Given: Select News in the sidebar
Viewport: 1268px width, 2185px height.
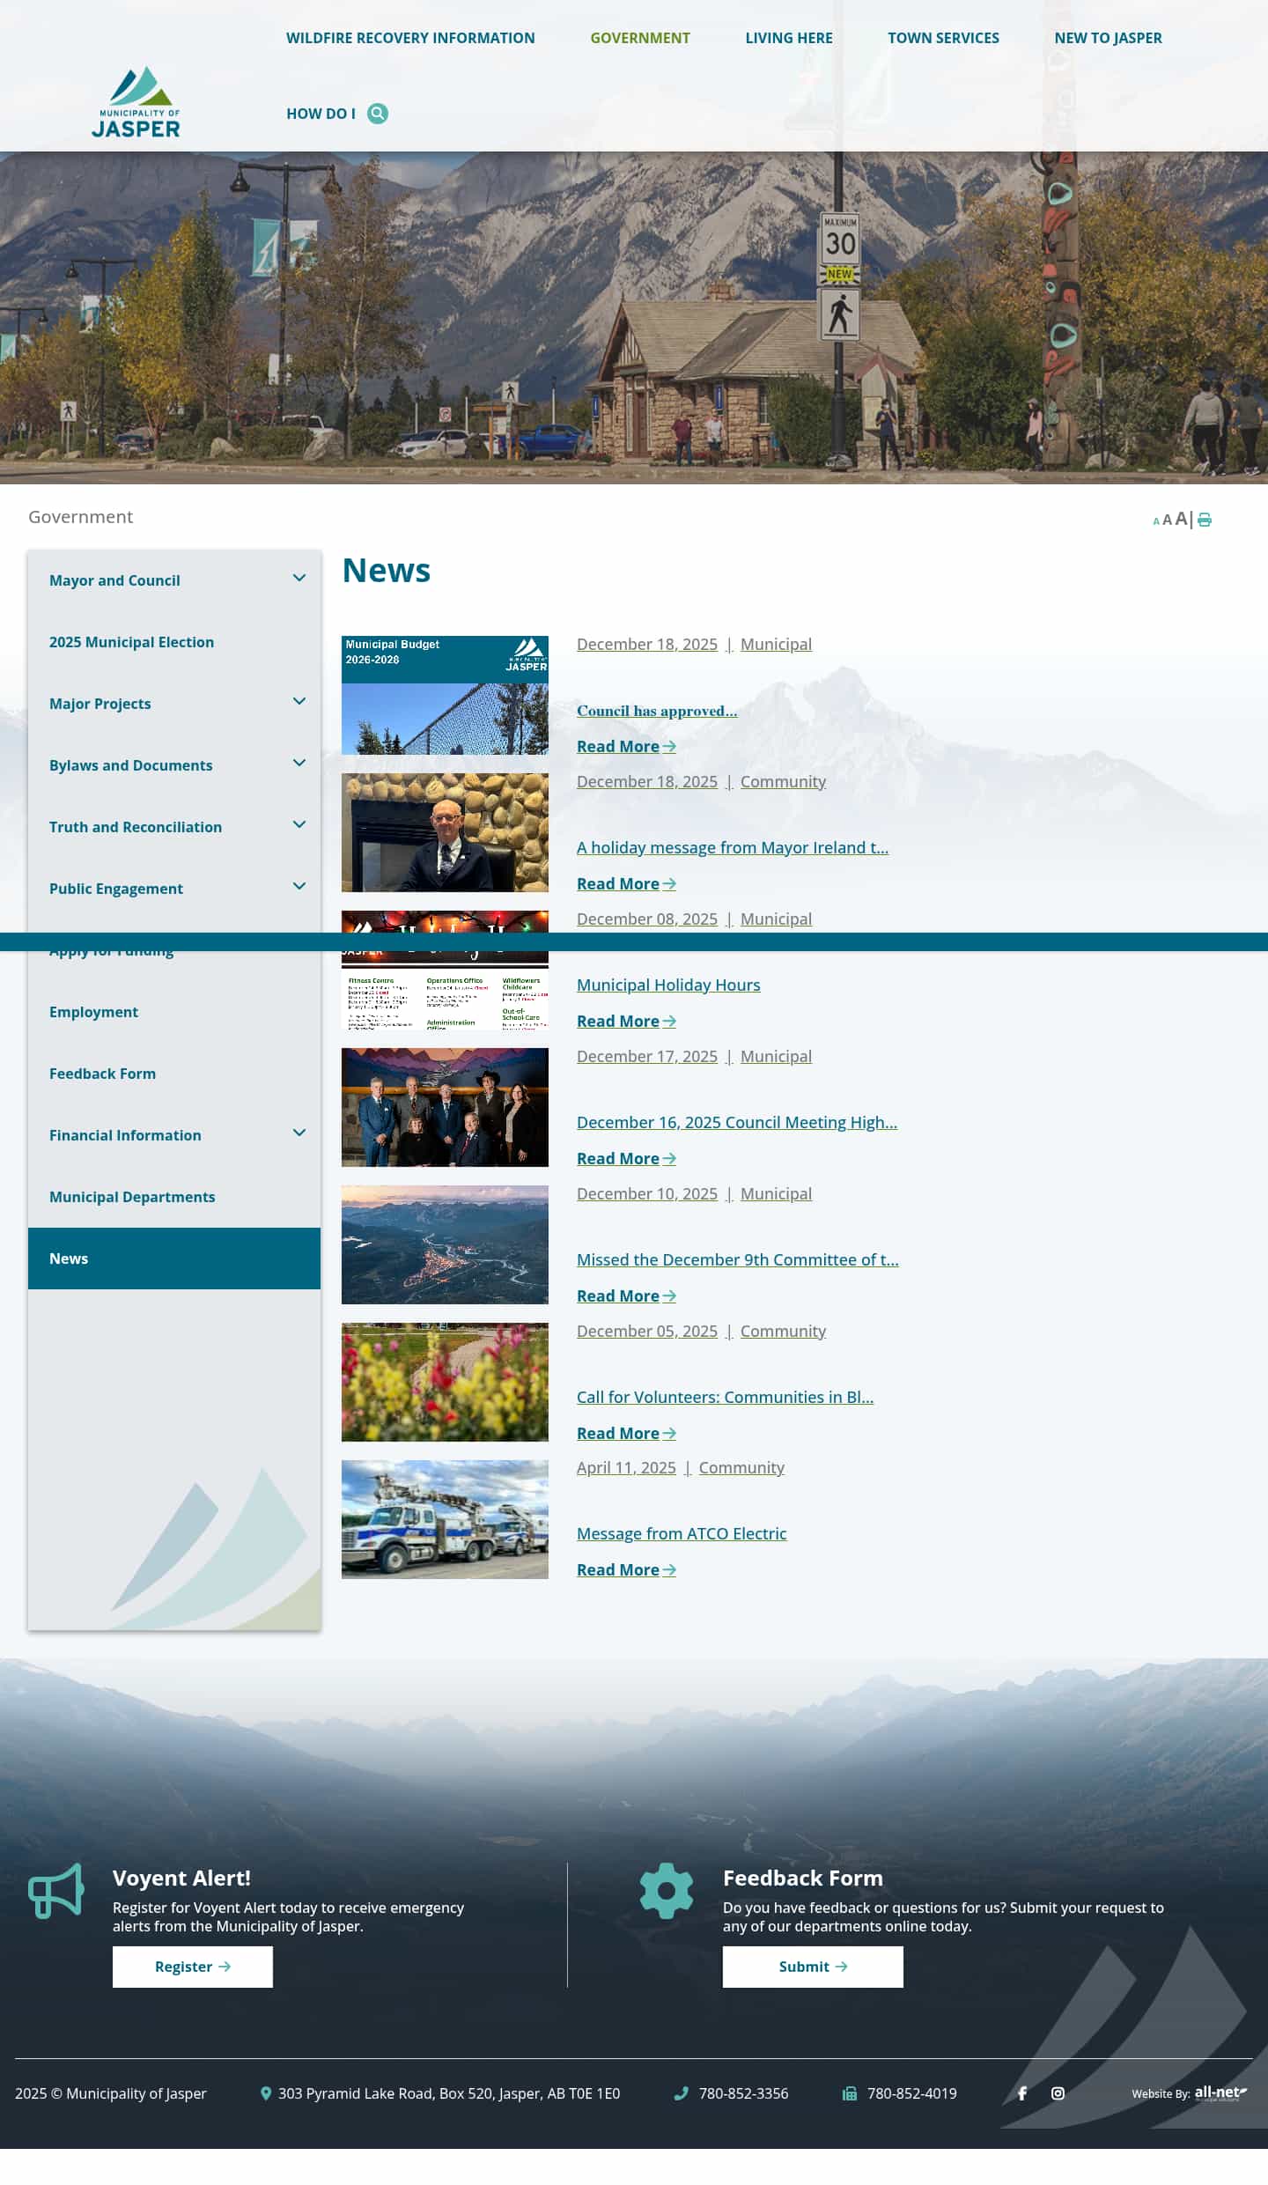Looking at the screenshot, I should pos(174,1259).
